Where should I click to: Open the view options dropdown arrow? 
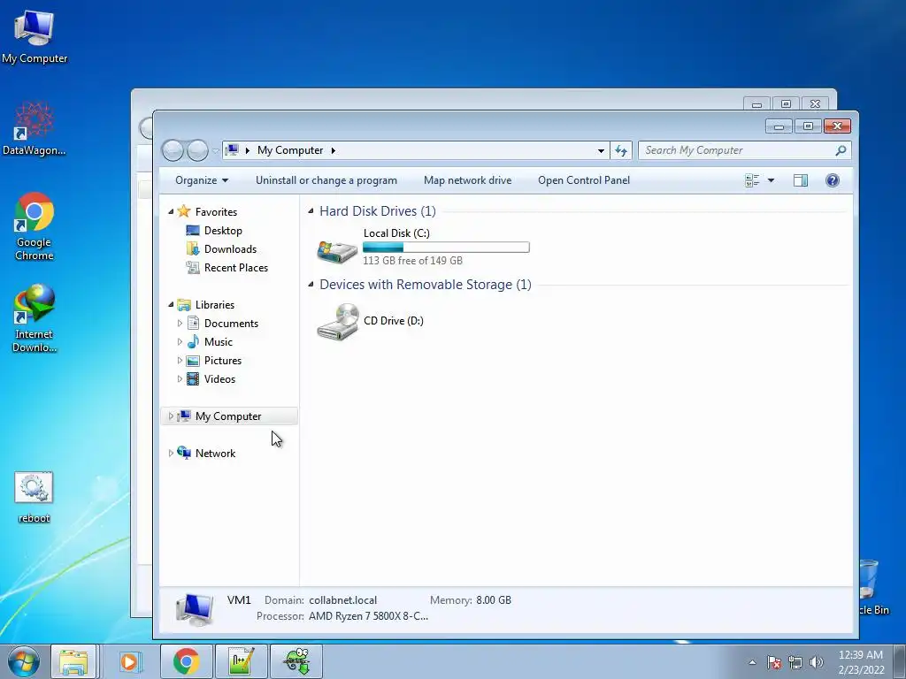coord(771,180)
